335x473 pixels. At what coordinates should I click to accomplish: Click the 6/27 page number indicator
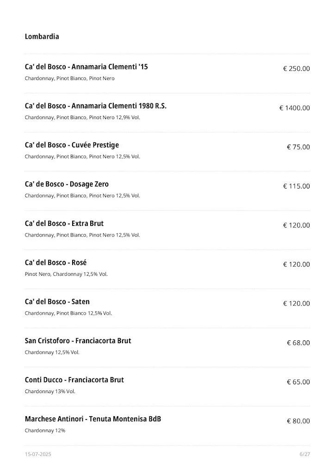click(x=304, y=455)
